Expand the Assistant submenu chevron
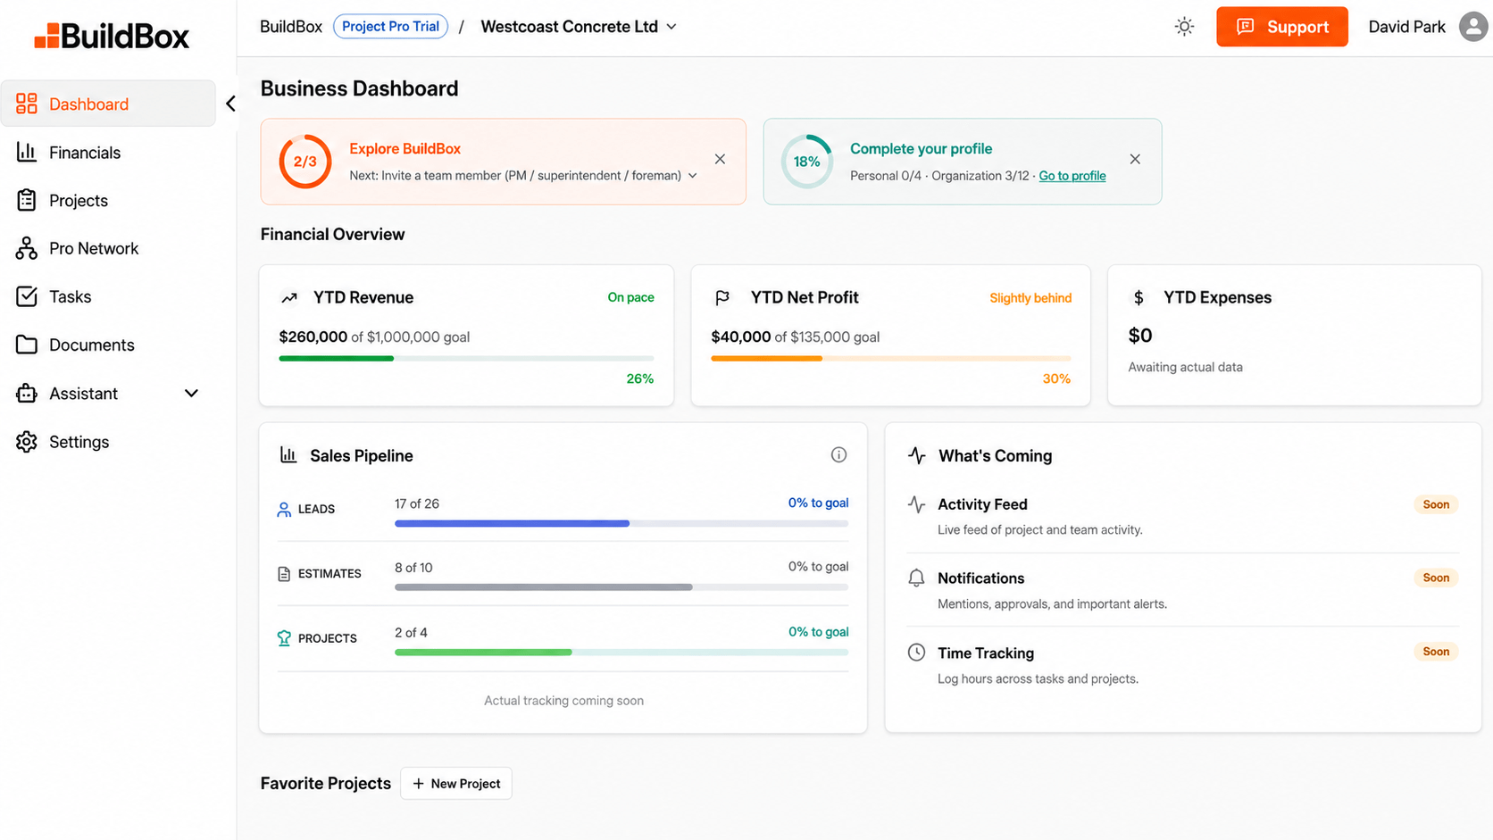The width and height of the screenshot is (1493, 840). click(191, 393)
